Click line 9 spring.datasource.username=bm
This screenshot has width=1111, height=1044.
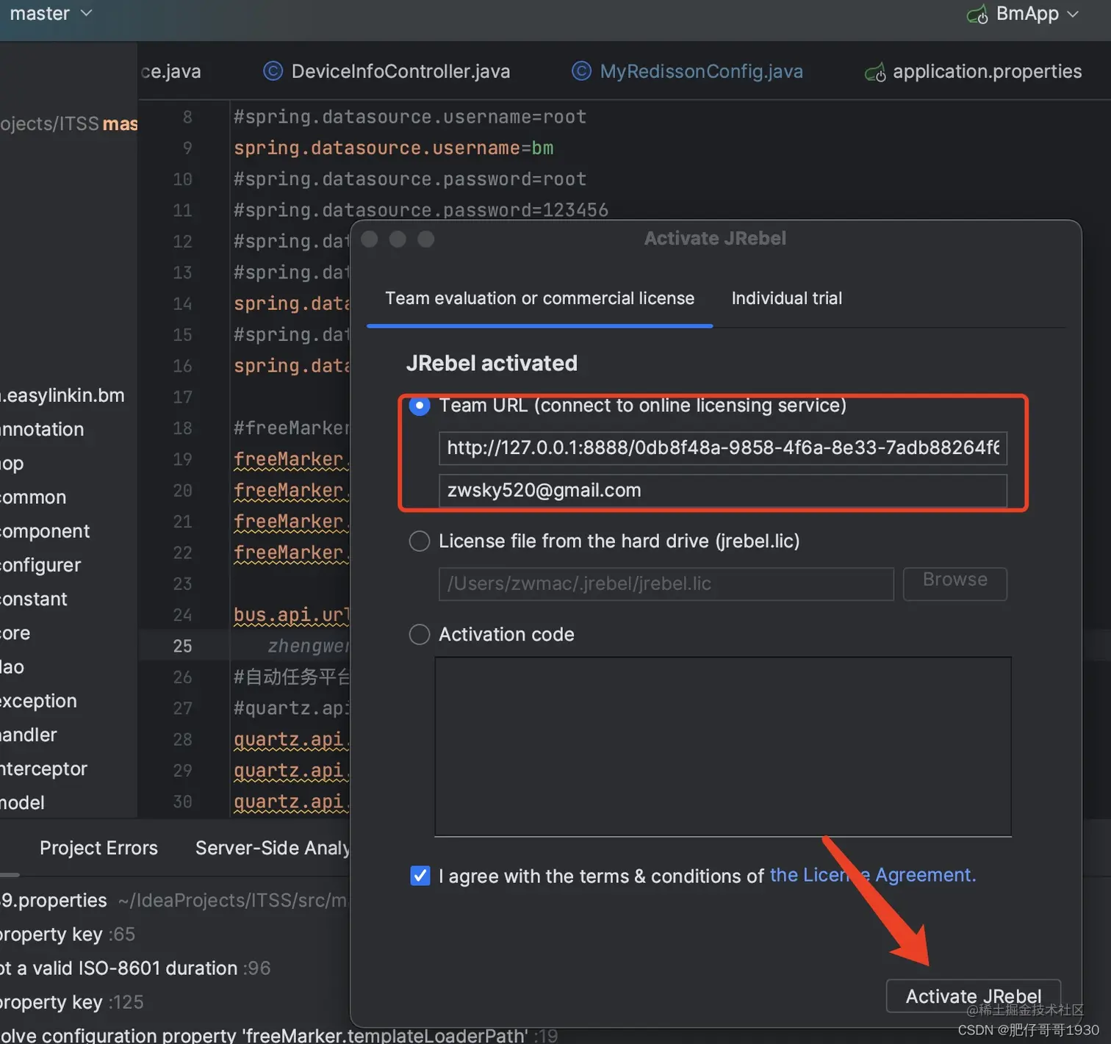click(393, 148)
